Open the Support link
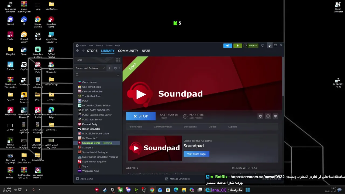This screenshot has width=345, height=194. coord(233,127)
